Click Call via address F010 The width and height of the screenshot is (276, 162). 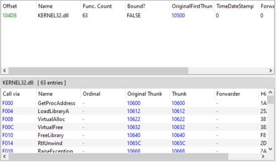8,135
